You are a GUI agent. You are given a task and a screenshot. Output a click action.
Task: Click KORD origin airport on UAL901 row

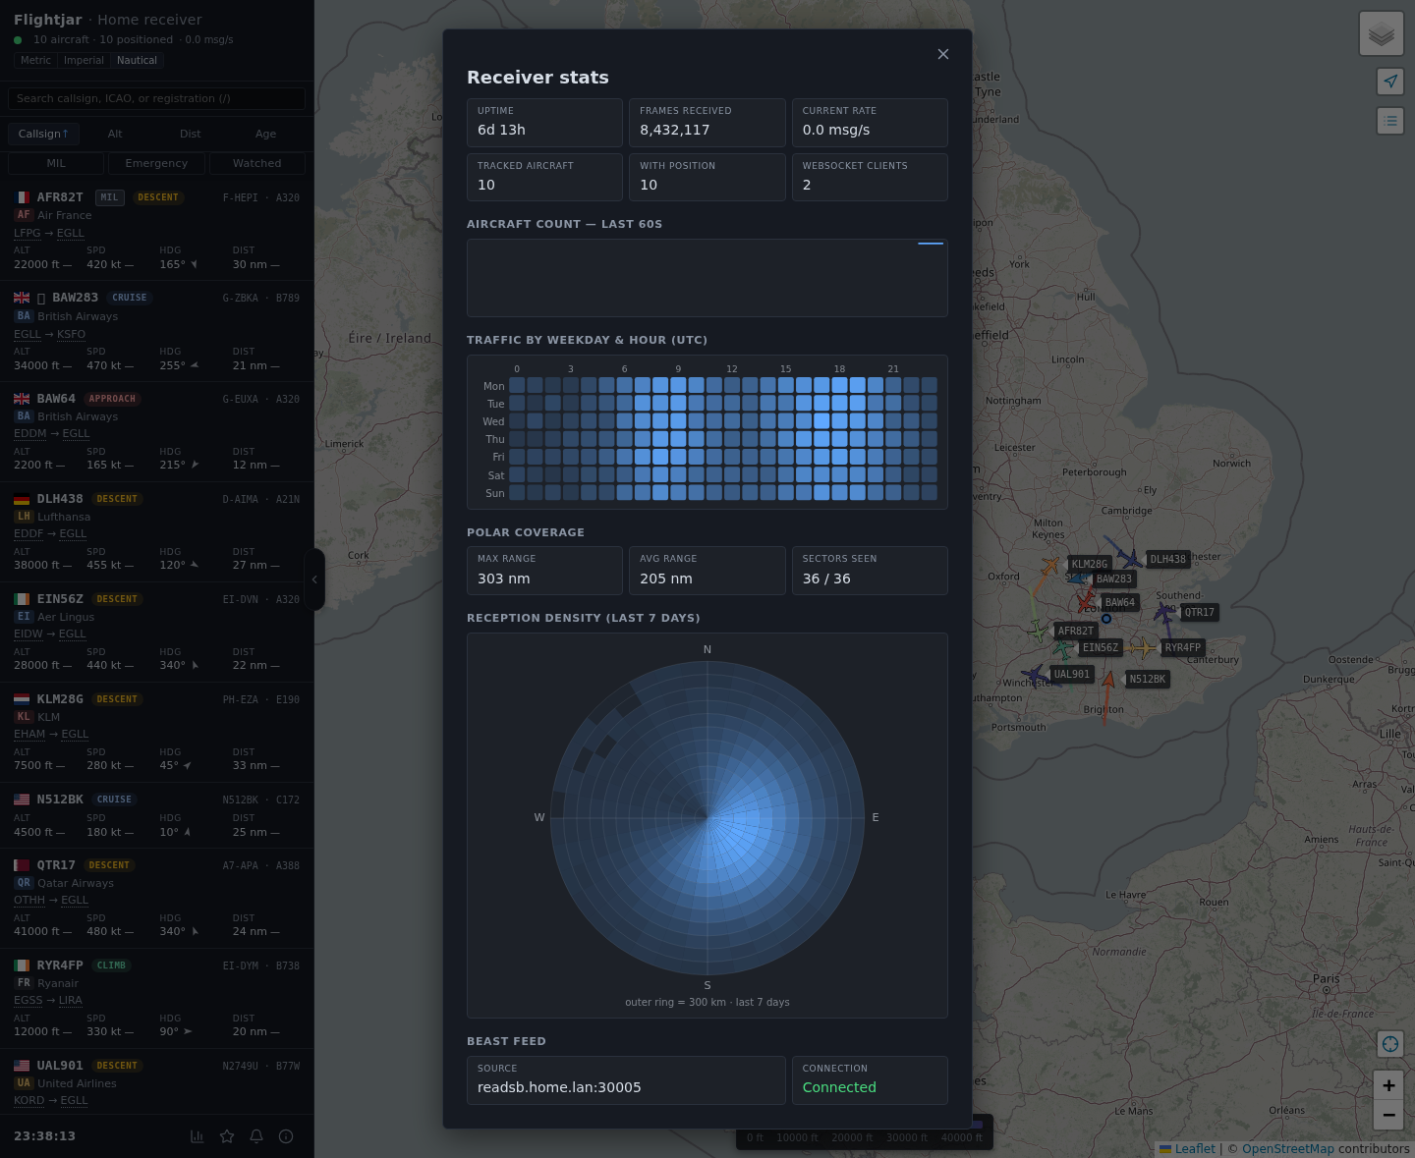[x=29, y=1100]
